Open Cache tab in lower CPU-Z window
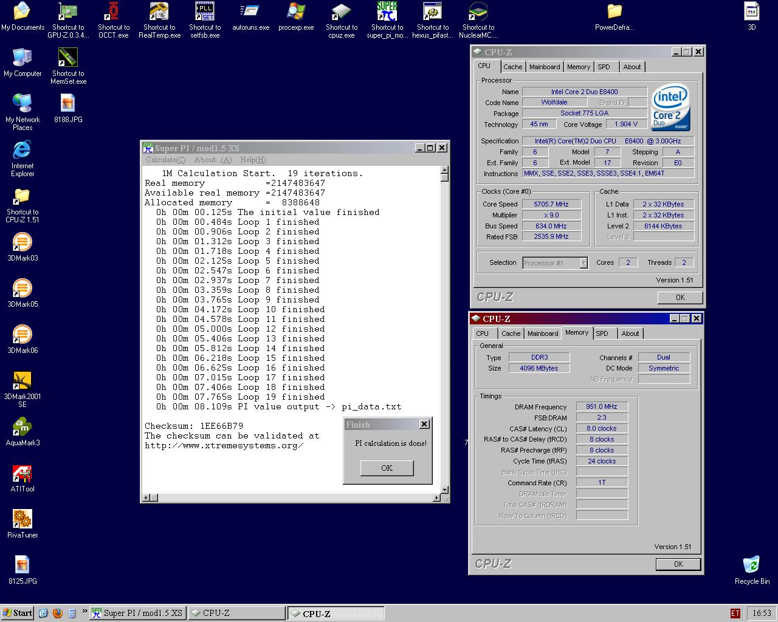The image size is (778, 622). 511,333
